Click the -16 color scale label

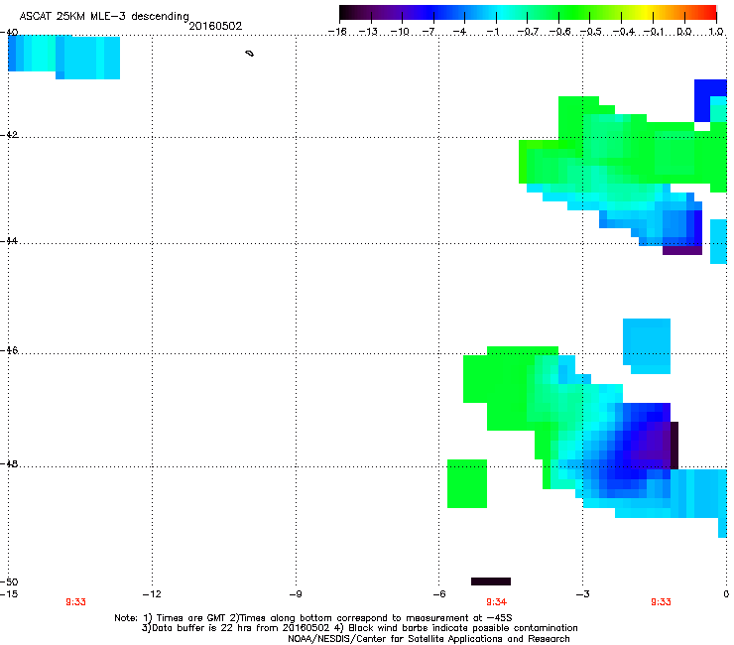pos(337,32)
